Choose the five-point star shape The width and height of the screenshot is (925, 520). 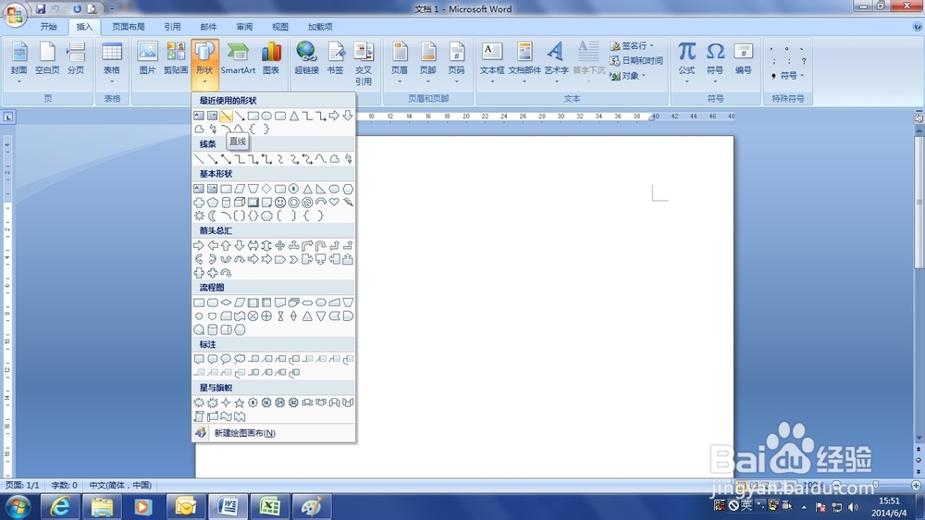coord(240,402)
